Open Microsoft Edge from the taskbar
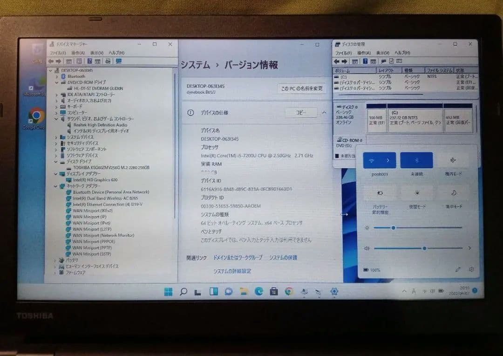 258,291
